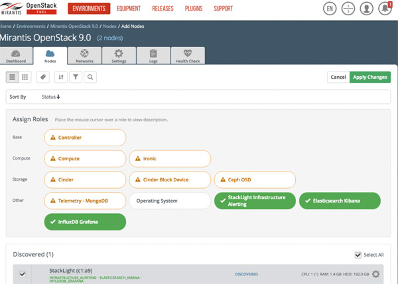Click the (2 nodes) count text
Image resolution: width=398 pixels, height=284 pixels.
110,38
